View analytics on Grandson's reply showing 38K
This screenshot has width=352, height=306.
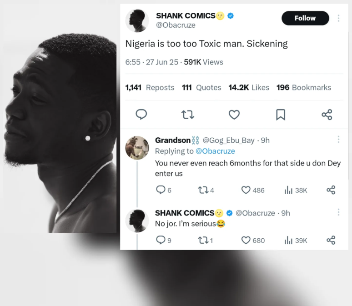(288, 190)
